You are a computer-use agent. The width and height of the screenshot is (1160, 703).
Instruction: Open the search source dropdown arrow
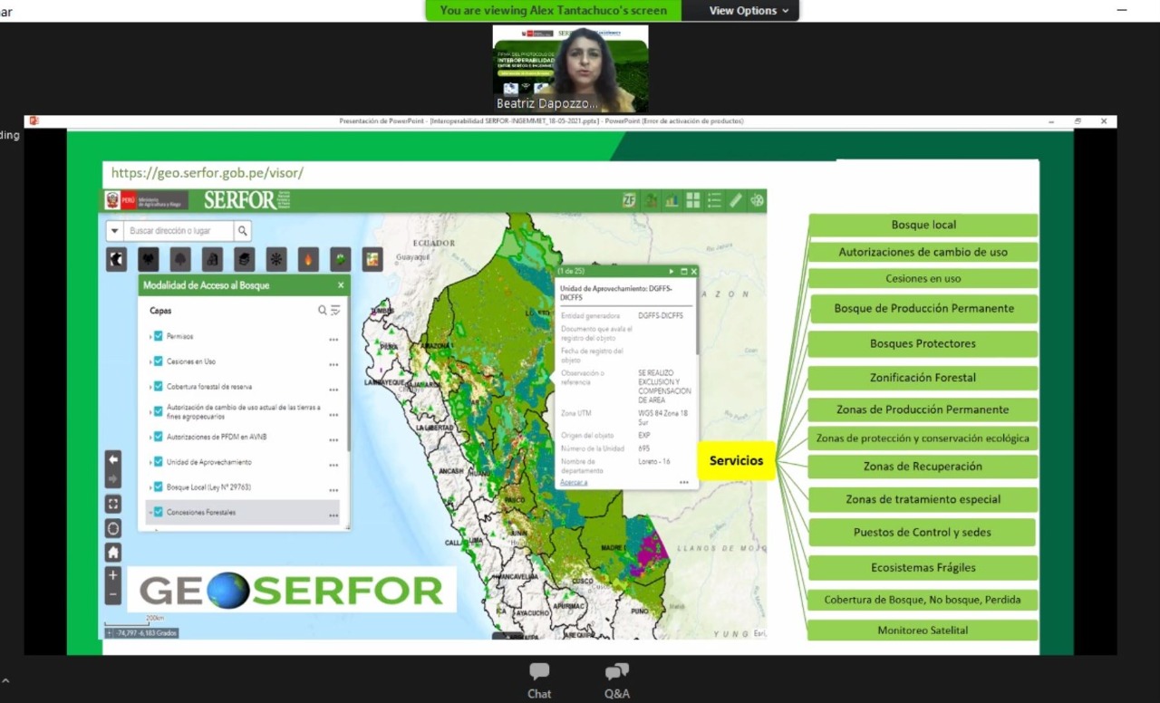click(x=113, y=231)
